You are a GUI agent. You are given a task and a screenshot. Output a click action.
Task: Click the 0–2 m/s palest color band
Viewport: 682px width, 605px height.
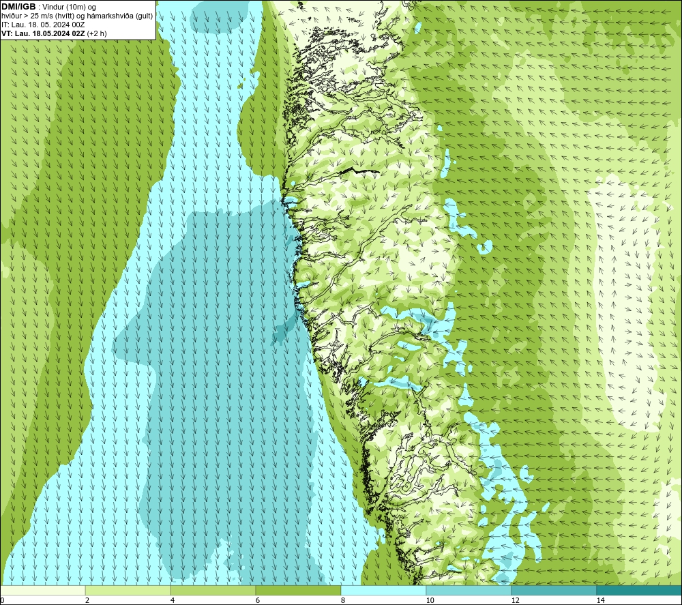click(42, 591)
